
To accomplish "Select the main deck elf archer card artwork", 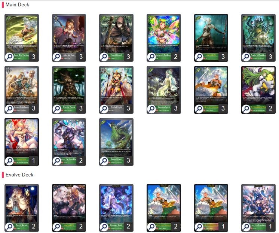I will tap(211, 33).
